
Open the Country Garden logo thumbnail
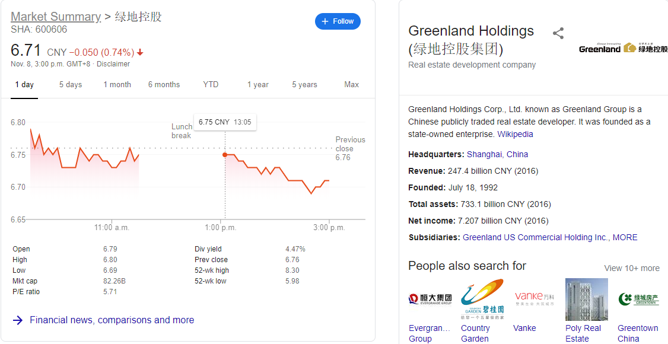(482, 300)
